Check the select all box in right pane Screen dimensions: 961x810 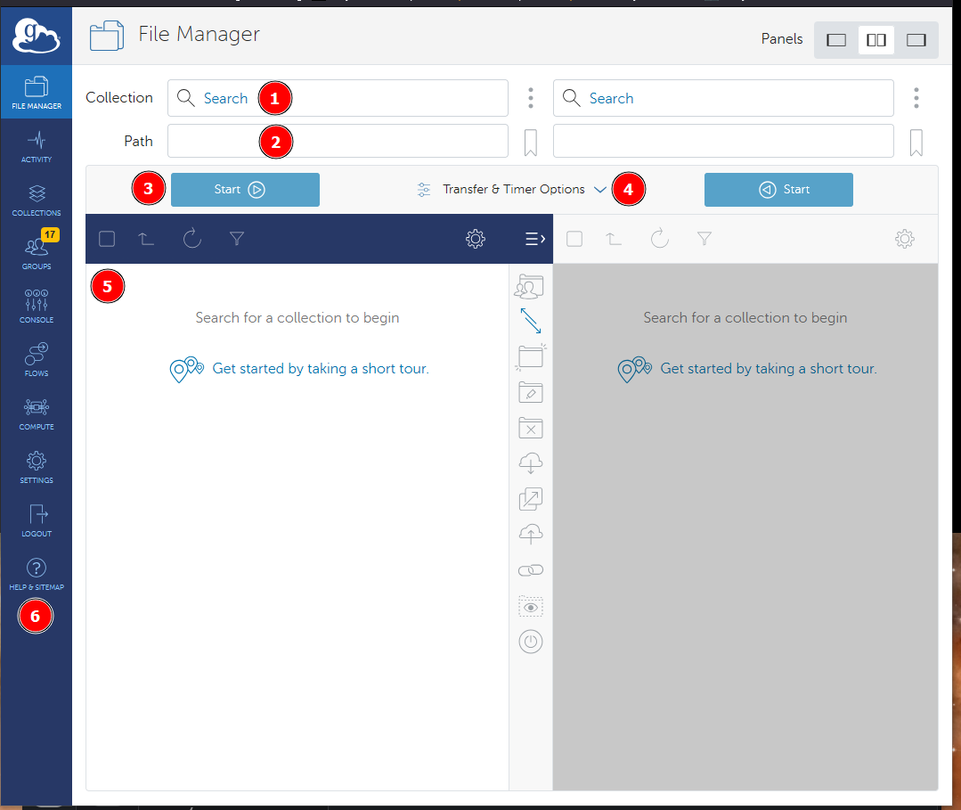pyautogui.click(x=574, y=239)
